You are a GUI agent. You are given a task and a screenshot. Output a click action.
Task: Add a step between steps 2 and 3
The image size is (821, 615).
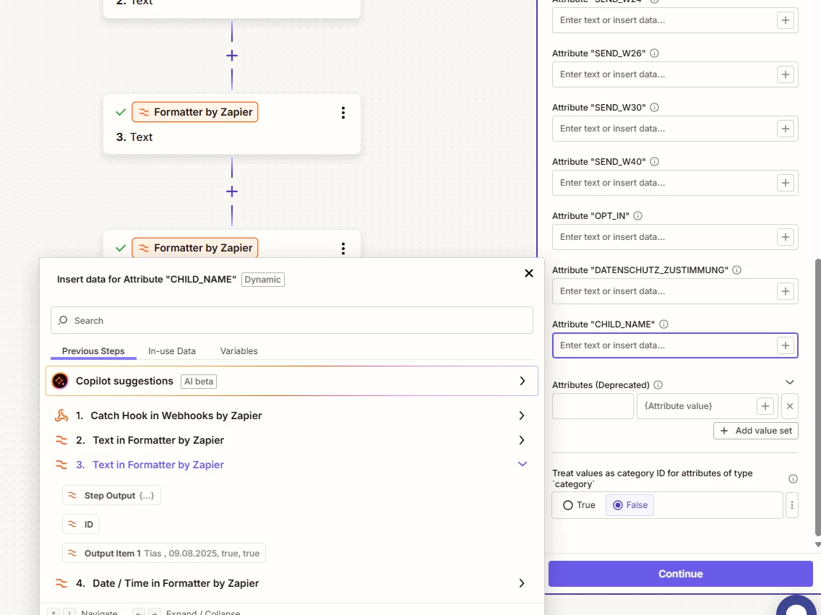pos(232,56)
